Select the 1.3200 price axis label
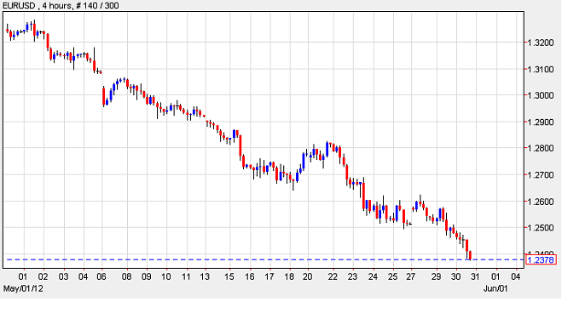Viewport: 562px width, 313px height. click(541, 43)
